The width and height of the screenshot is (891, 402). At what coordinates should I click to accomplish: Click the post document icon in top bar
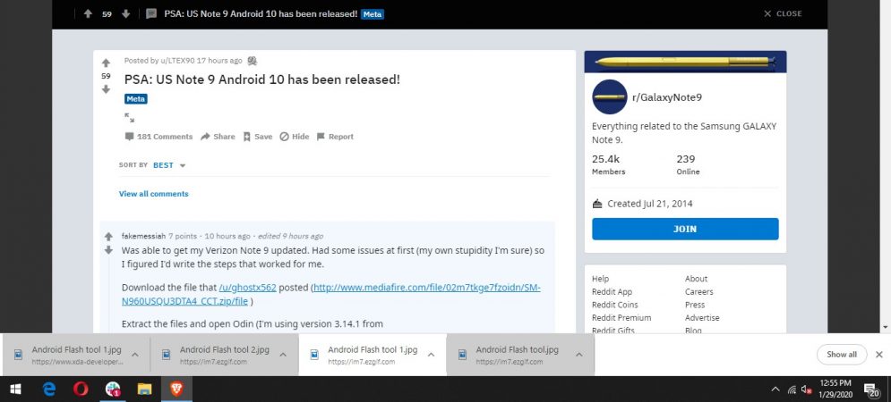[151, 14]
